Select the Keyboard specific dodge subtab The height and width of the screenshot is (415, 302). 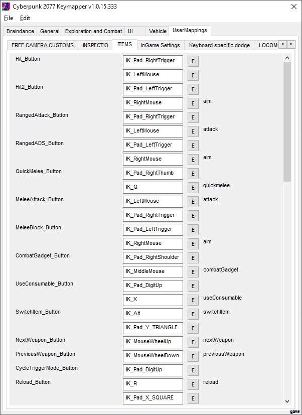pos(219,45)
